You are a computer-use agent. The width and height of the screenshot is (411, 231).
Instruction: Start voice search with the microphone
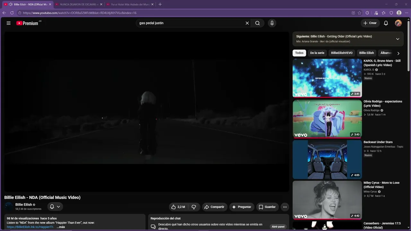tap(272, 23)
